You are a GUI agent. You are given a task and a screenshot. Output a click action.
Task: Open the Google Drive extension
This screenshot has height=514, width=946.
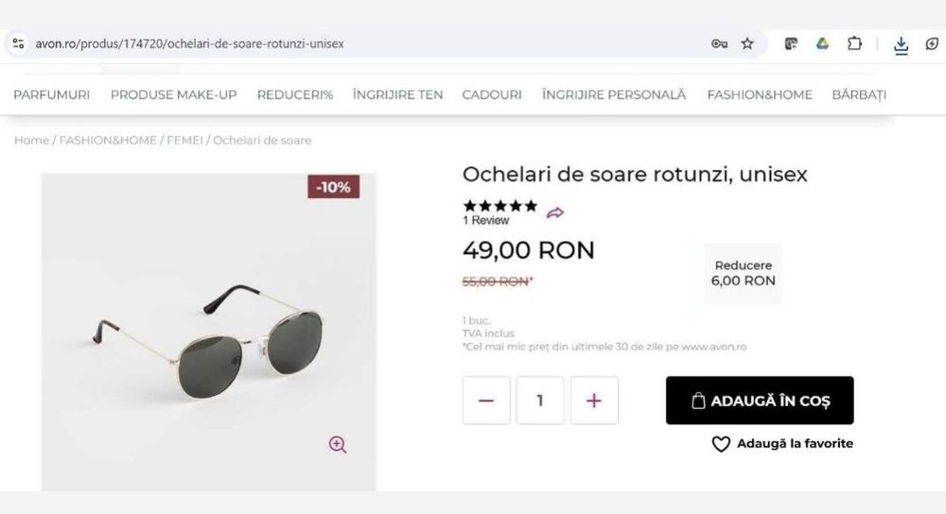point(823,43)
